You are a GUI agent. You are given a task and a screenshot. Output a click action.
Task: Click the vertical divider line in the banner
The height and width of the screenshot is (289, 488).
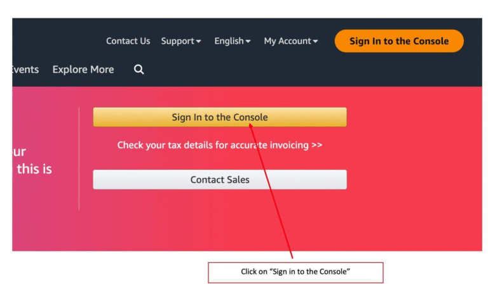79,158
